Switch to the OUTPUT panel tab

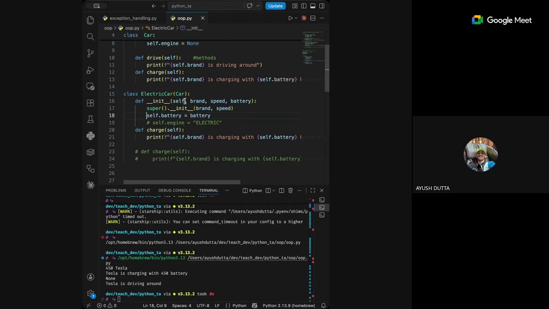pos(142,191)
